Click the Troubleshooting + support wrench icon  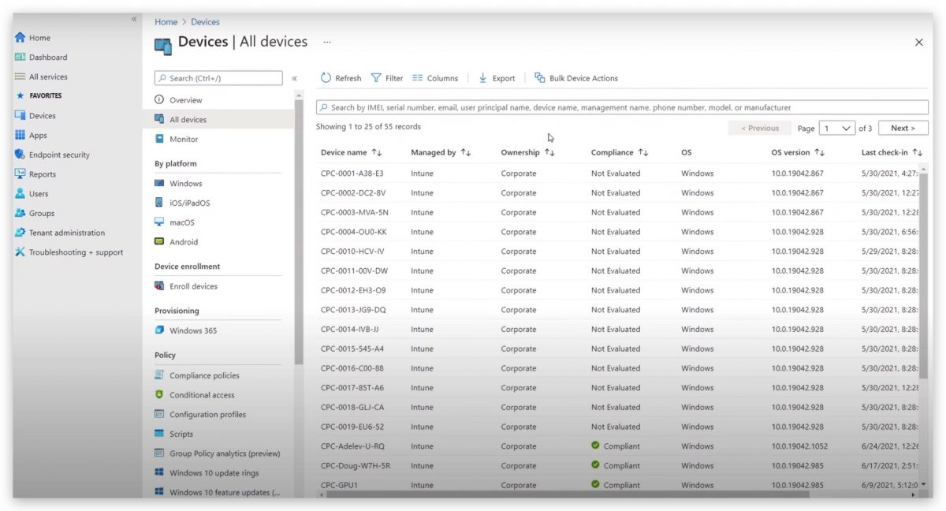click(20, 252)
